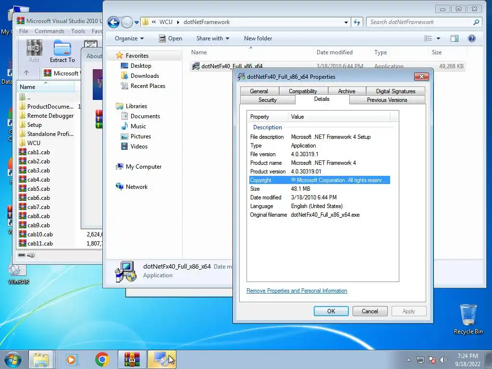Screen dimensions: 492x369
Task: Select the File version property row
Action: coord(320,154)
